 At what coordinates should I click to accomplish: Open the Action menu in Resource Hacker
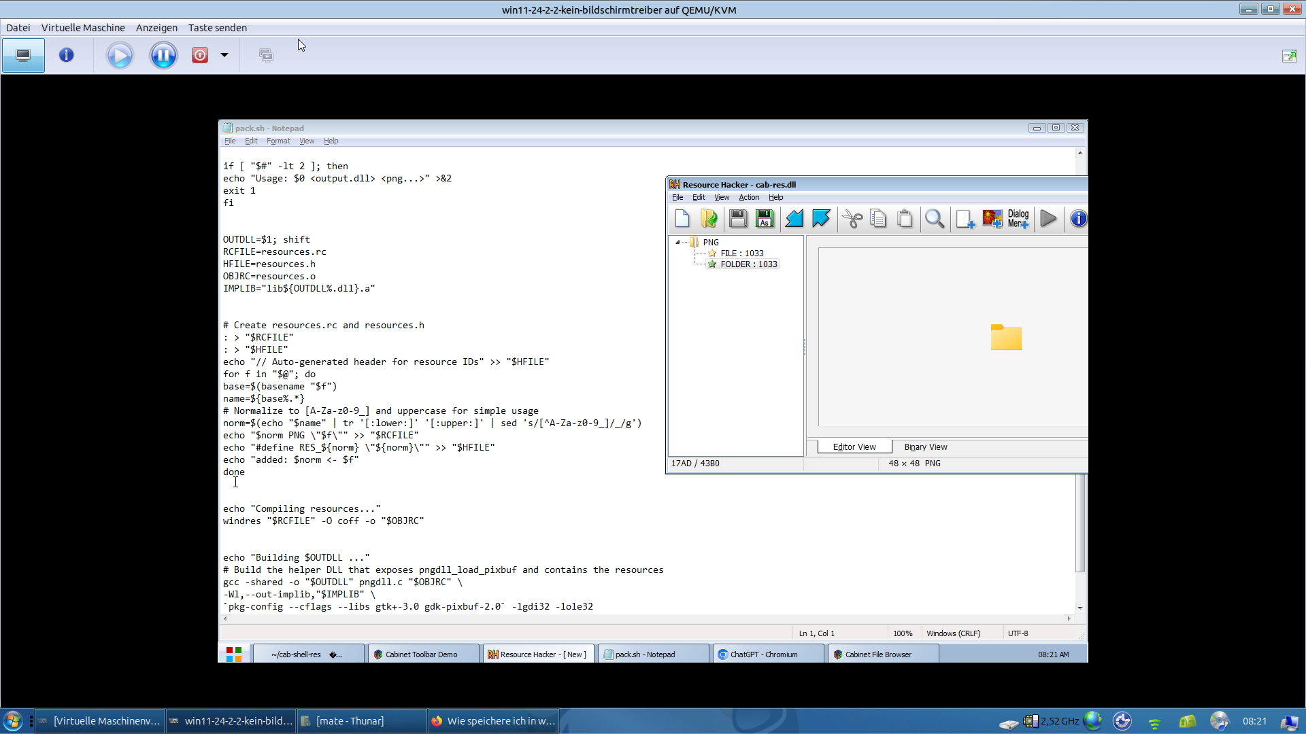(749, 198)
